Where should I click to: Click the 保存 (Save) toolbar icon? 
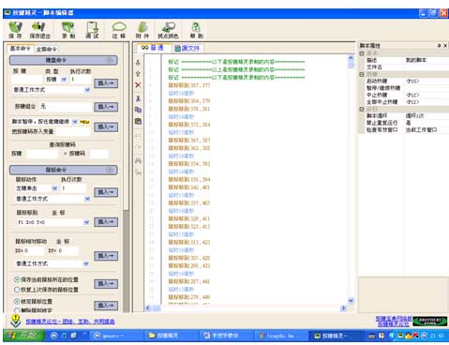point(15,30)
